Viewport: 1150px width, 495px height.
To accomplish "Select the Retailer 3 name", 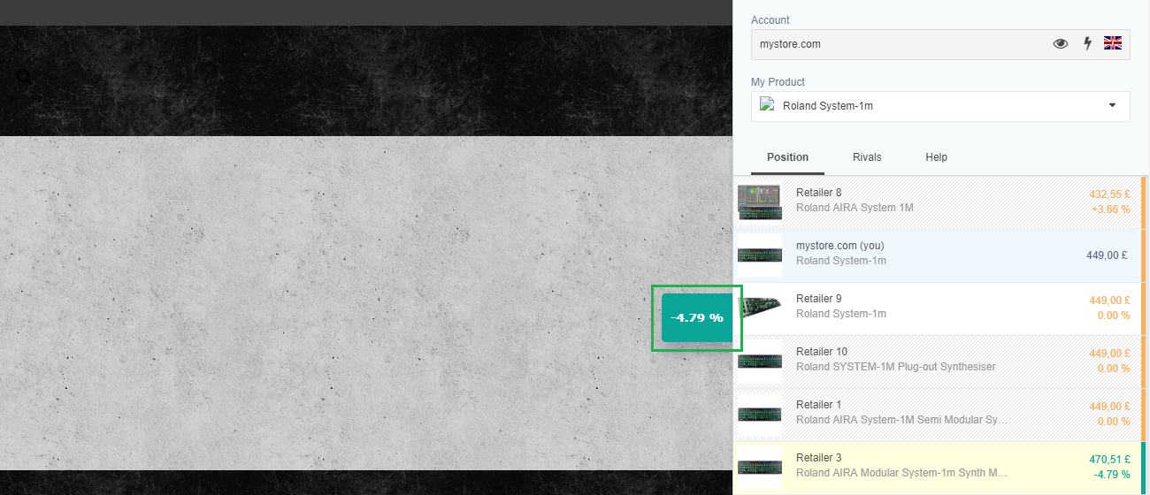I will click(x=819, y=458).
